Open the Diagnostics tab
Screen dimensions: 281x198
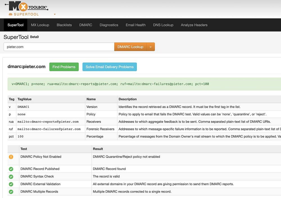[x=109, y=25]
